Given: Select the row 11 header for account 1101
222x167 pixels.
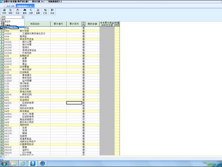Looking at the screenshot, I should [x=2, y=56].
